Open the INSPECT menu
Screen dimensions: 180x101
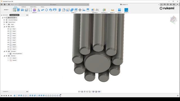click(112, 13)
